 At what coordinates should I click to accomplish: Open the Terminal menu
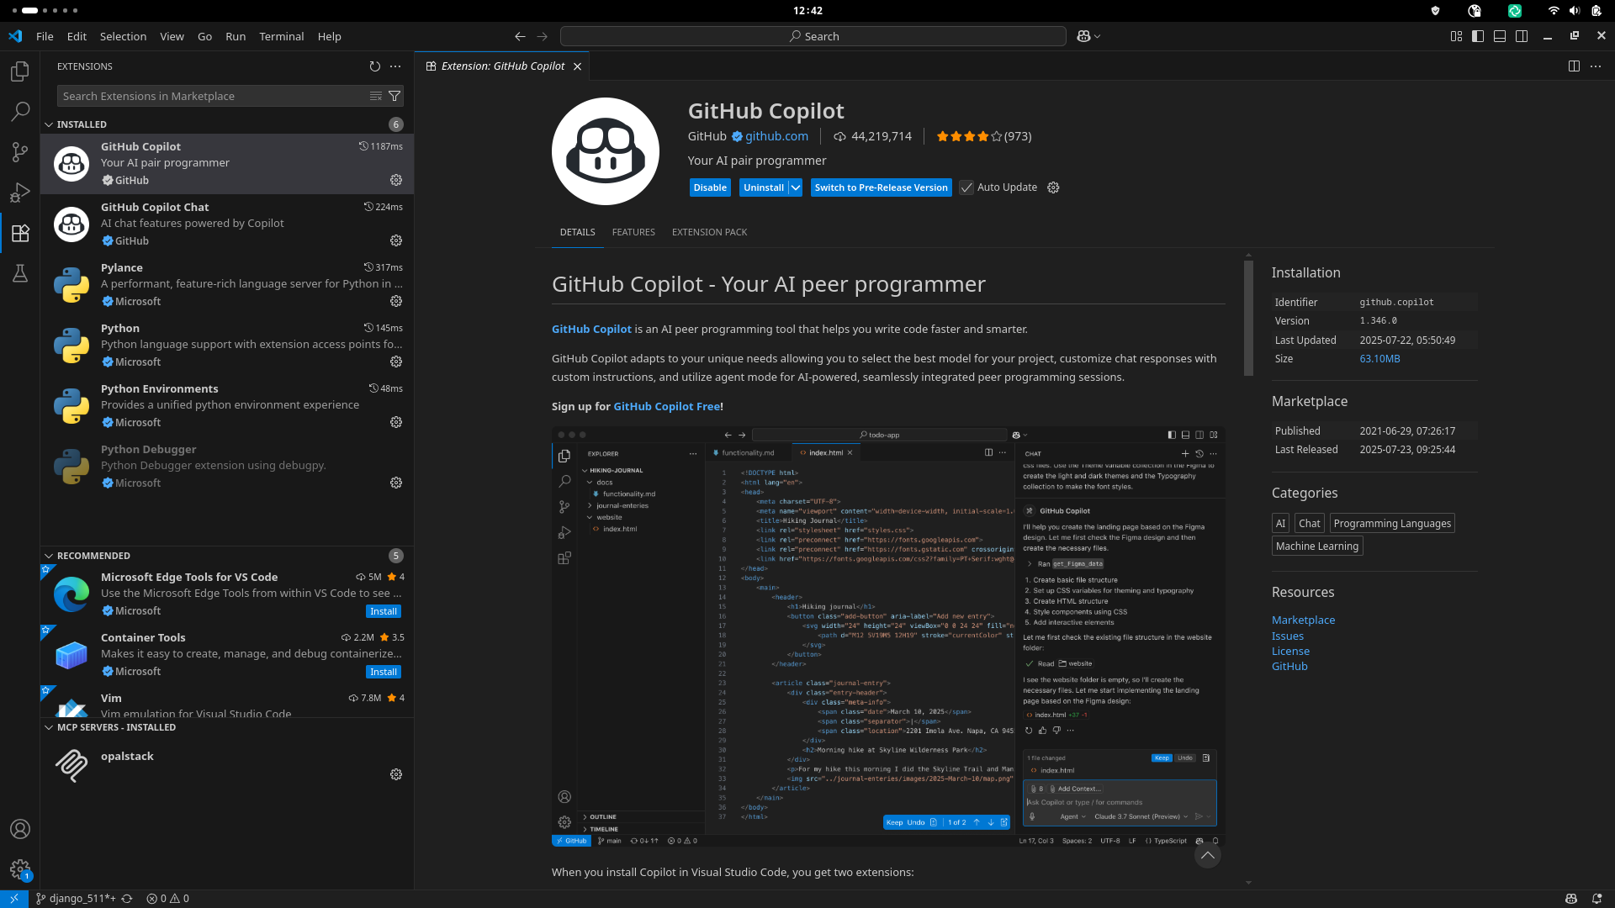(x=281, y=36)
